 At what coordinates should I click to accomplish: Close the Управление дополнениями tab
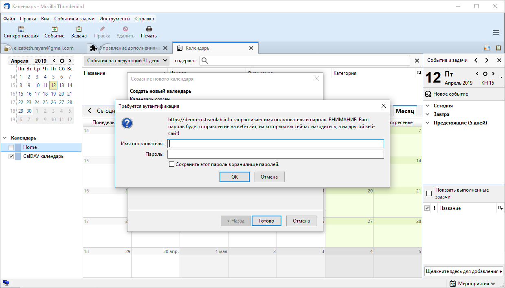point(165,48)
